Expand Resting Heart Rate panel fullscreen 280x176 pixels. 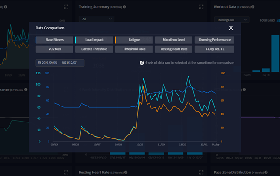click(201, 172)
